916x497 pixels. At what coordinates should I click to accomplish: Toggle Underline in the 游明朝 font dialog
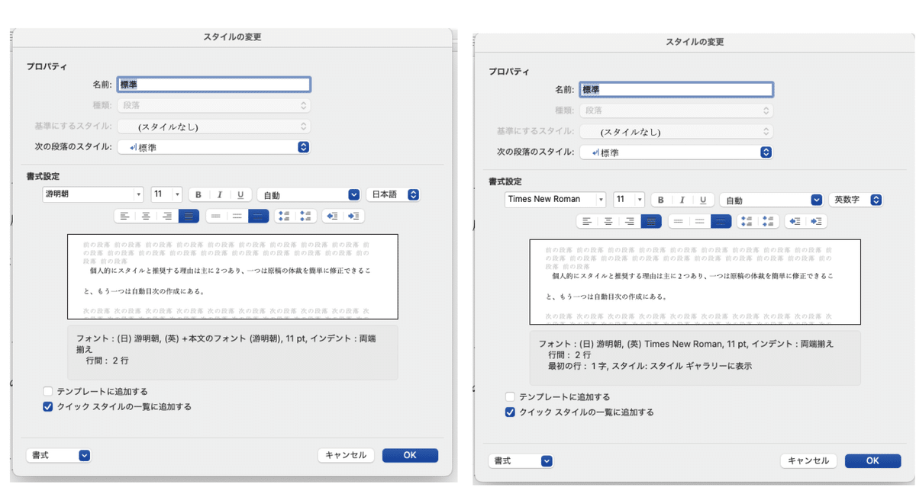[240, 194]
